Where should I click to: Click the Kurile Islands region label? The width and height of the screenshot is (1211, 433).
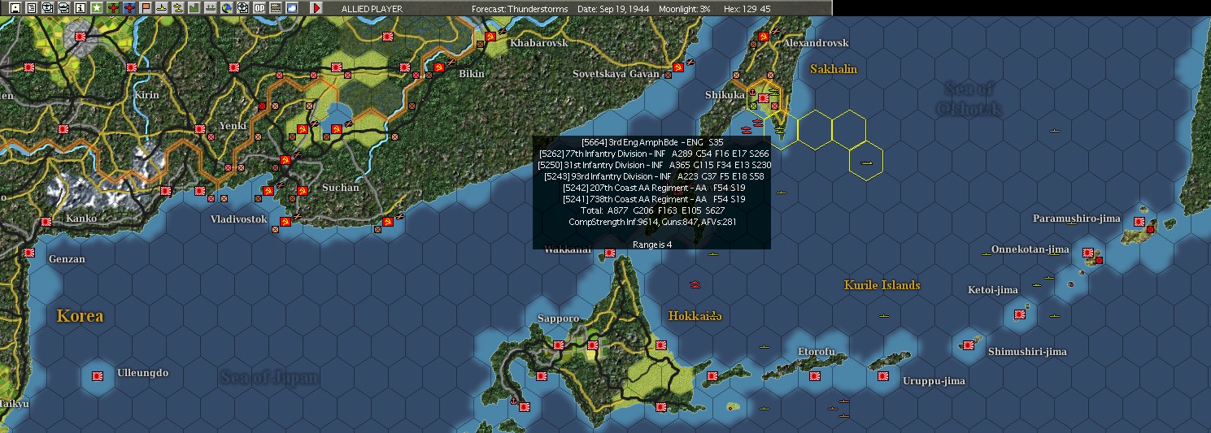click(x=882, y=285)
